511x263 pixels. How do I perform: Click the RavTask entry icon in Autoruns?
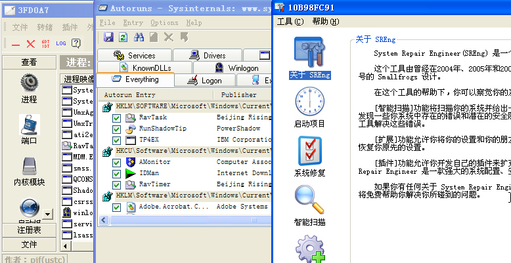click(x=130, y=118)
